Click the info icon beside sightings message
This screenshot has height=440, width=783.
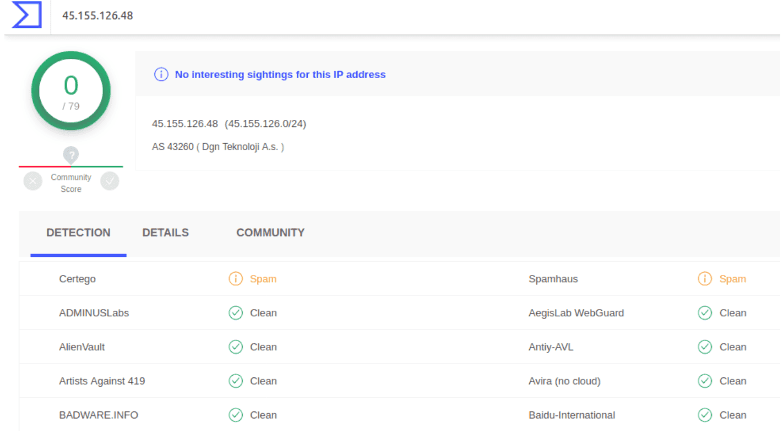click(161, 75)
